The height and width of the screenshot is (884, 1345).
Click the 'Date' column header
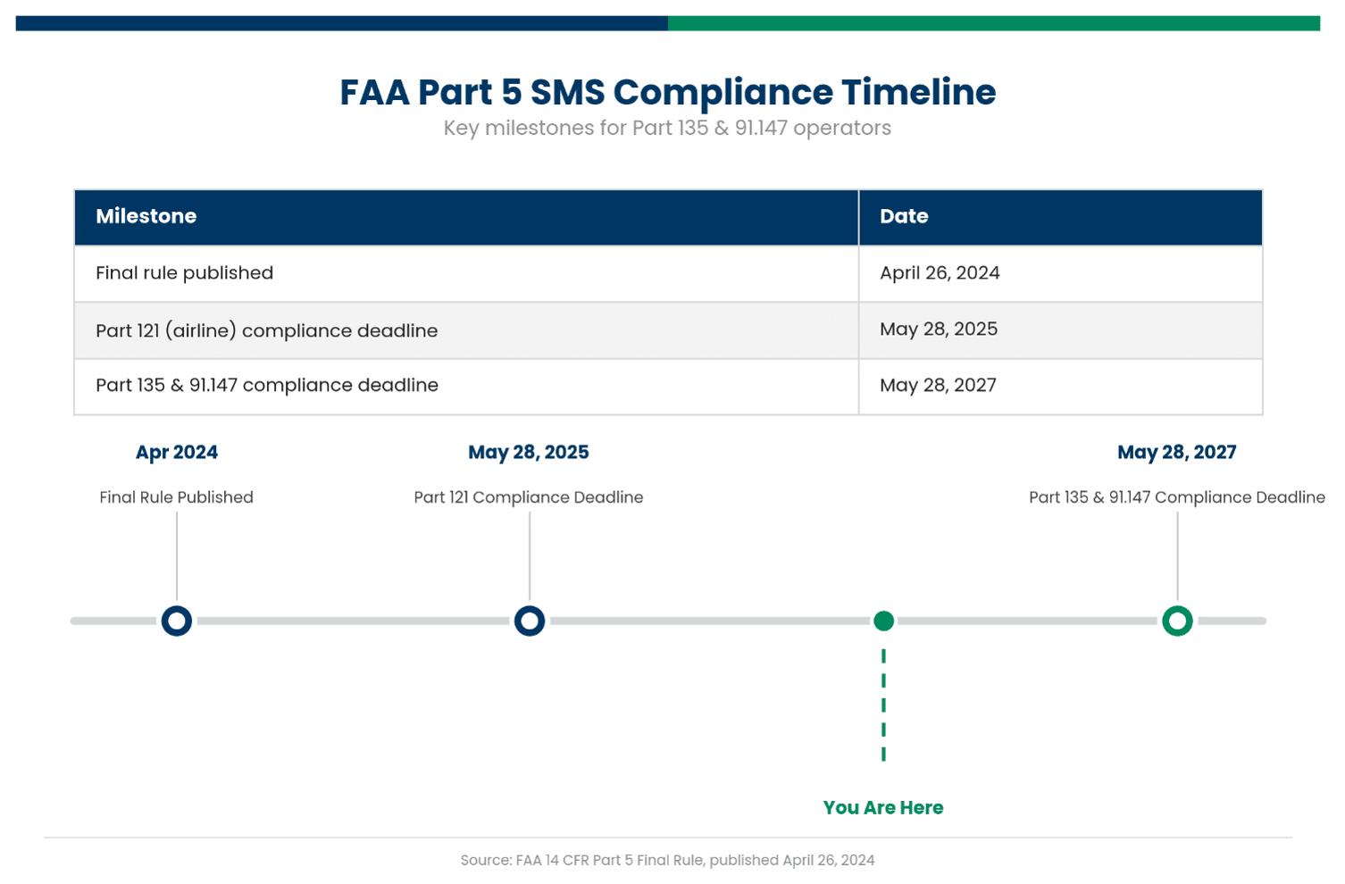(1061, 217)
